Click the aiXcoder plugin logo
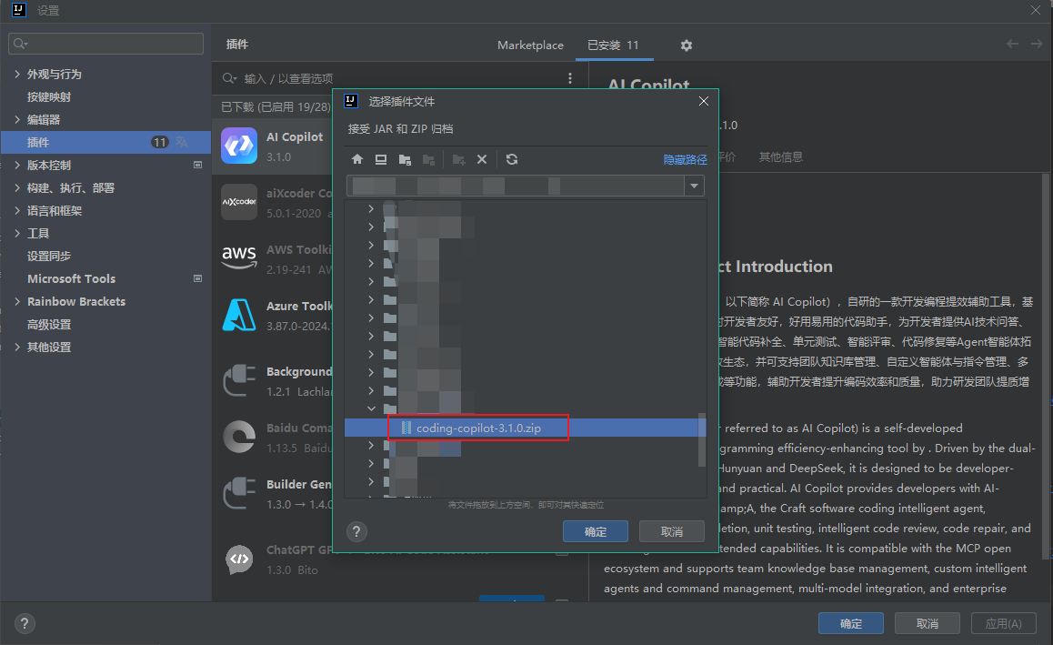 pyautogui.click(x=239, y=202)
